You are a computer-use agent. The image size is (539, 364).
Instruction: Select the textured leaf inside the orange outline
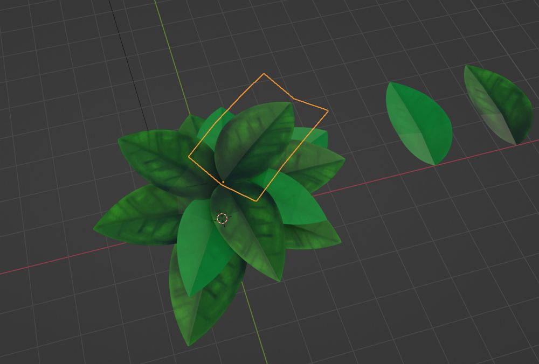point(254,141)
